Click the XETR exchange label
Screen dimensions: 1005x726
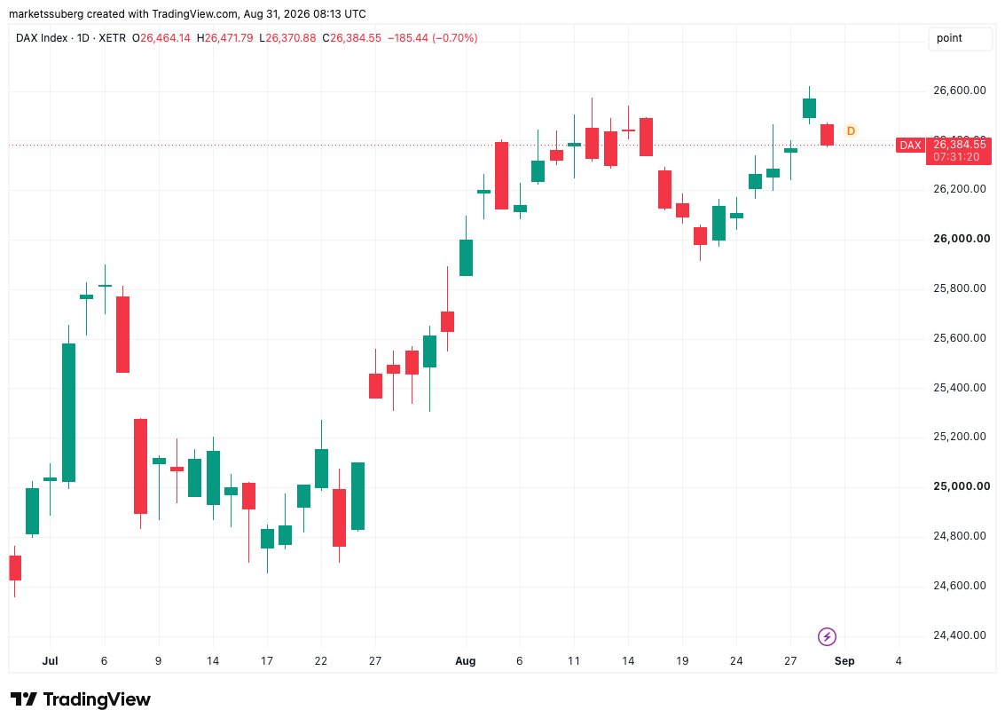coord(112,38)
